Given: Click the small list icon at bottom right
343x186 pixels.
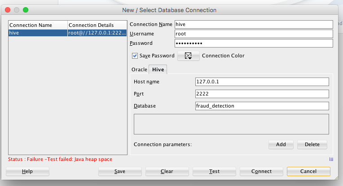Looking at the screenshot, I should tap(331, 159).
